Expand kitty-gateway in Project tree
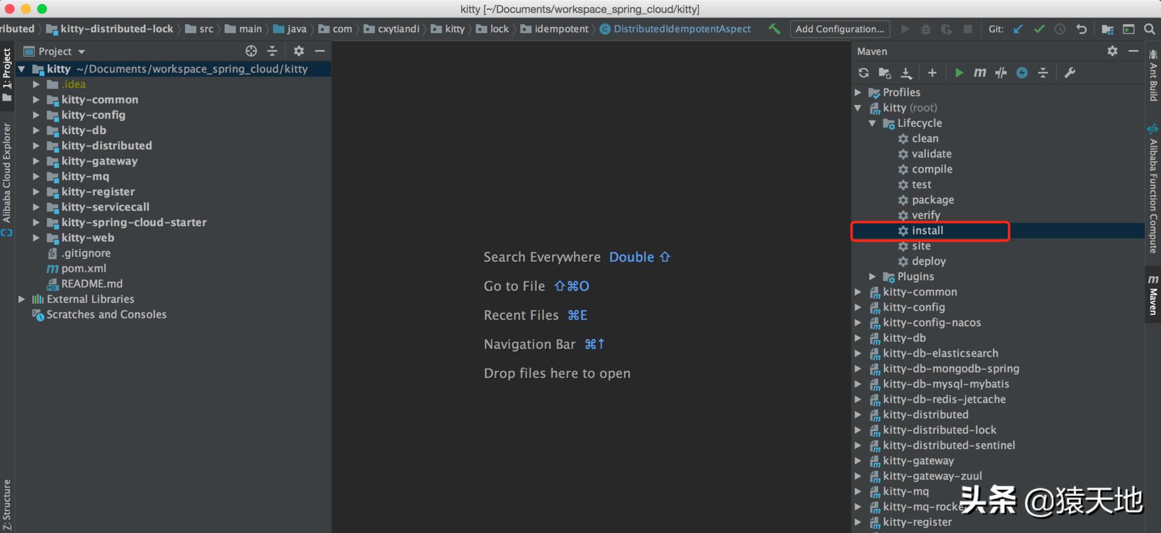 (36, 161)
